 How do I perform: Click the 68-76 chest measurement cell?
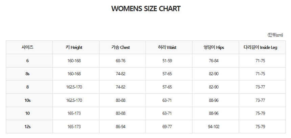(x=120, y=61)
